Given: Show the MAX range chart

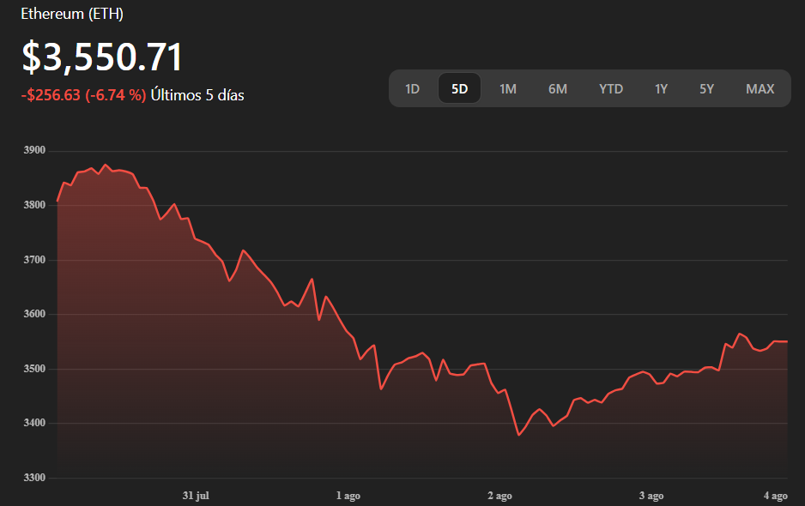Looking at the screenshot, I should (760, 89).
